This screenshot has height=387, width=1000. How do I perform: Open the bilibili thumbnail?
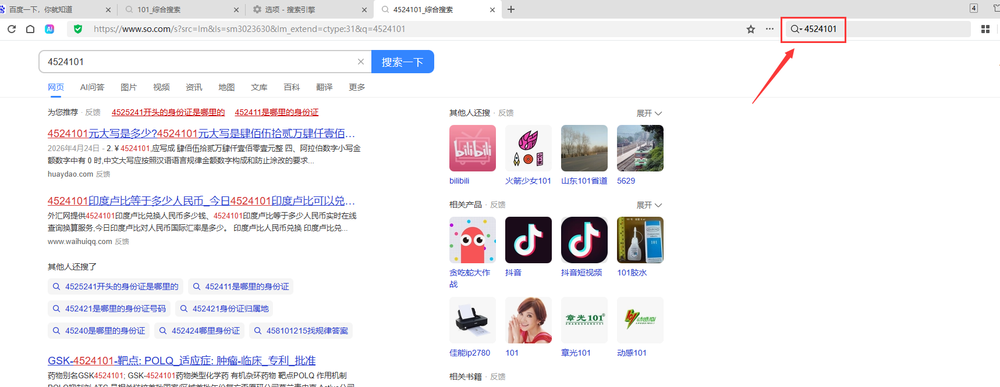[x=473, y=148]
